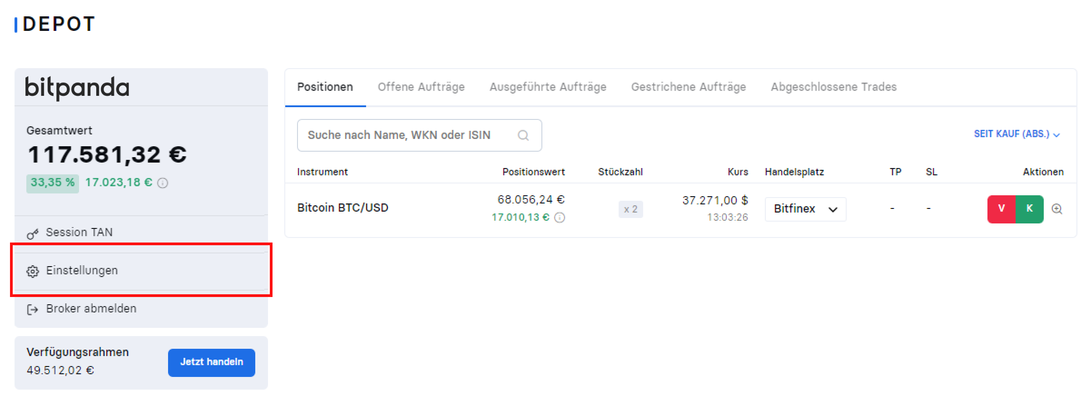Click the Jetzt handeln button
Screen dimensions: 1091x406
(212, 362)
